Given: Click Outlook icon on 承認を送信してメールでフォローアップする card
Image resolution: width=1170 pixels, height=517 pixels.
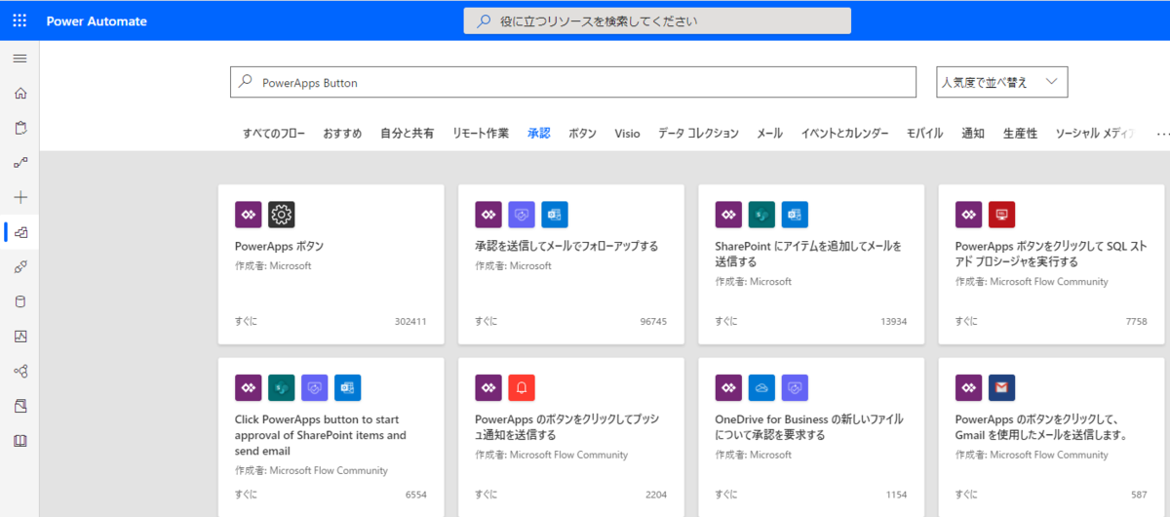Looking at the screenshot, I should [x=555, y=215].
